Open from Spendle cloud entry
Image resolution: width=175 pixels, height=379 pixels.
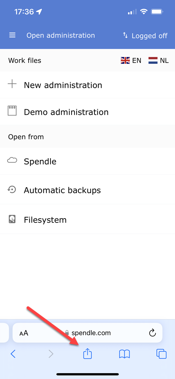tap(87, 161)
